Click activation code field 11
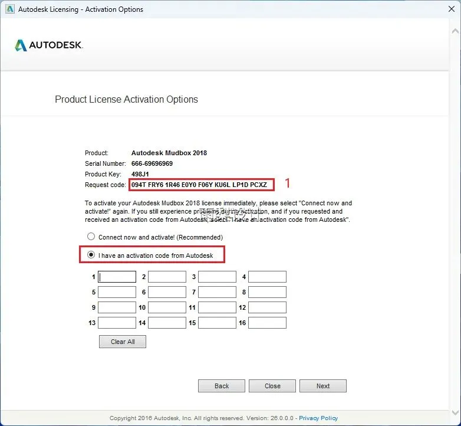461x426 pixels. [x=217, y=307]
